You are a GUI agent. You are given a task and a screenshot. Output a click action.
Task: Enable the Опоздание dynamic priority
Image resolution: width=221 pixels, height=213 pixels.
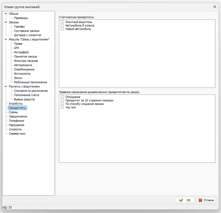62,97
